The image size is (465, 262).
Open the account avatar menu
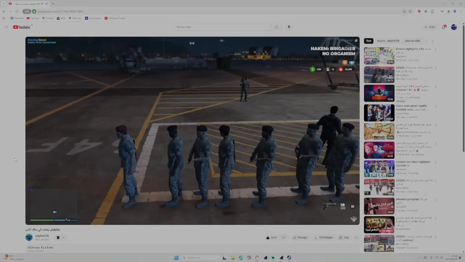point(454,27)
